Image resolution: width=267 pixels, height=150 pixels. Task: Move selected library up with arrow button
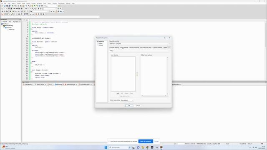click(137, 73)
